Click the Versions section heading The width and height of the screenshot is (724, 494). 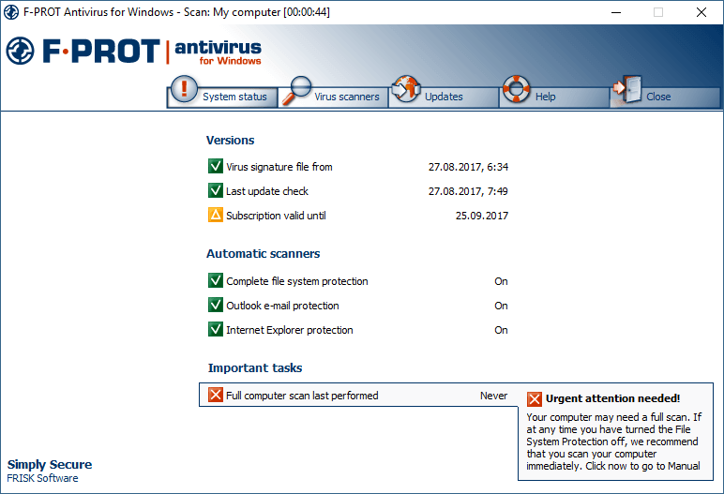pyautogui.click(x=230, y=141)
